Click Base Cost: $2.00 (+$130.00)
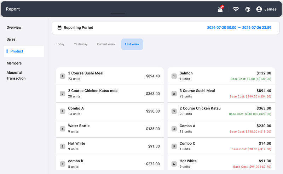This screenshot has height=174, width=283. [x=251, y=79]
